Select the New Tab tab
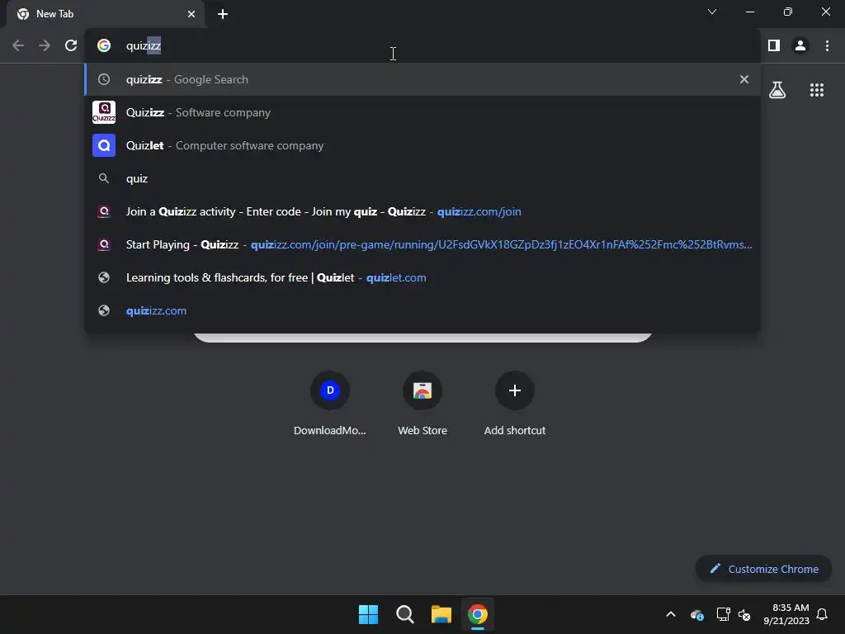The width and height of the screenshot is (845, 634). point(106,15)
